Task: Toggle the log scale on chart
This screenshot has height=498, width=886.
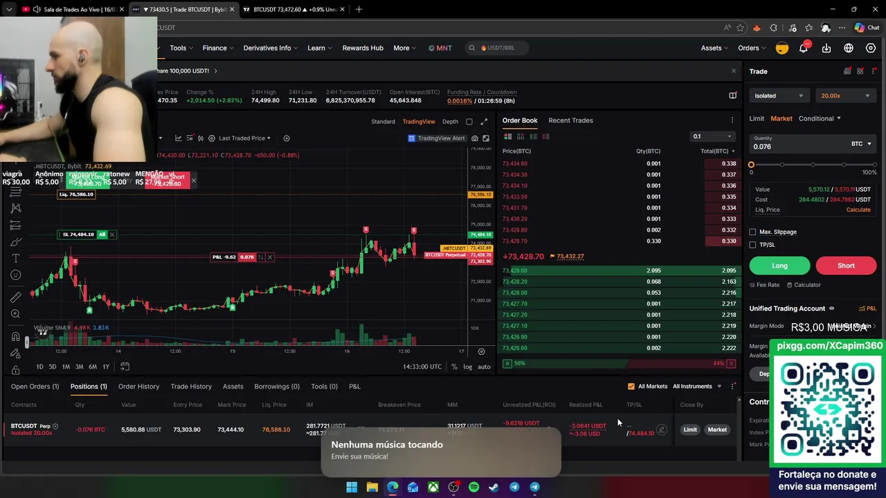Action: [x=468, y=367]
